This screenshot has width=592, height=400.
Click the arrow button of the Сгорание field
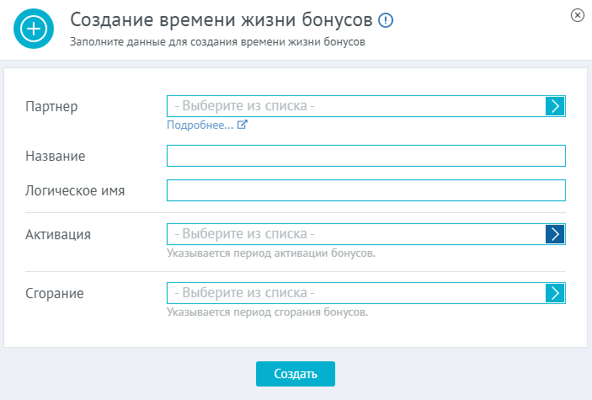(x=555, y=293)
